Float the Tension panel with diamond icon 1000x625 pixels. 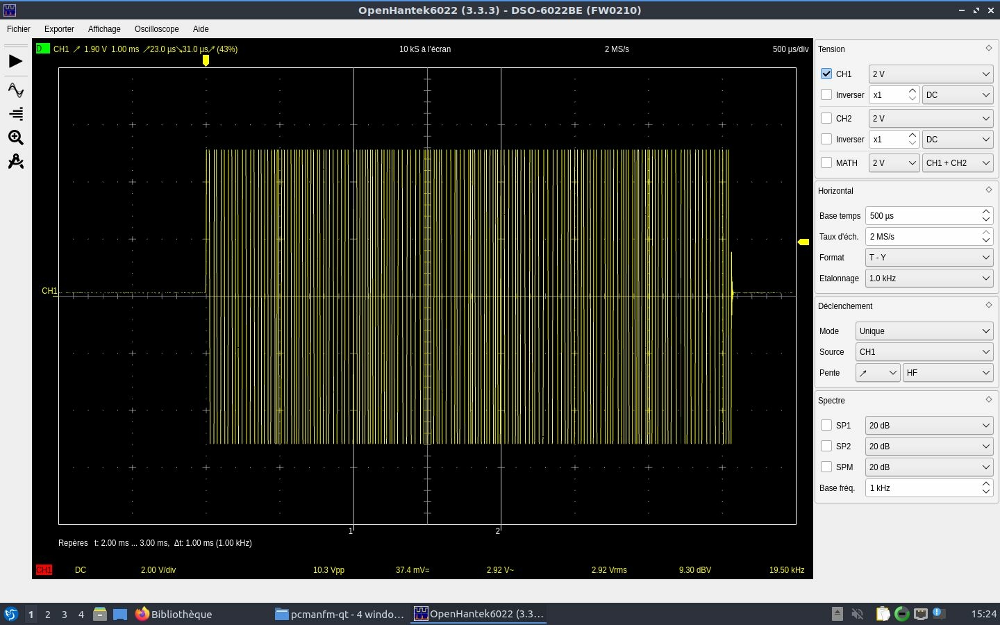click(x=989, y=48)
